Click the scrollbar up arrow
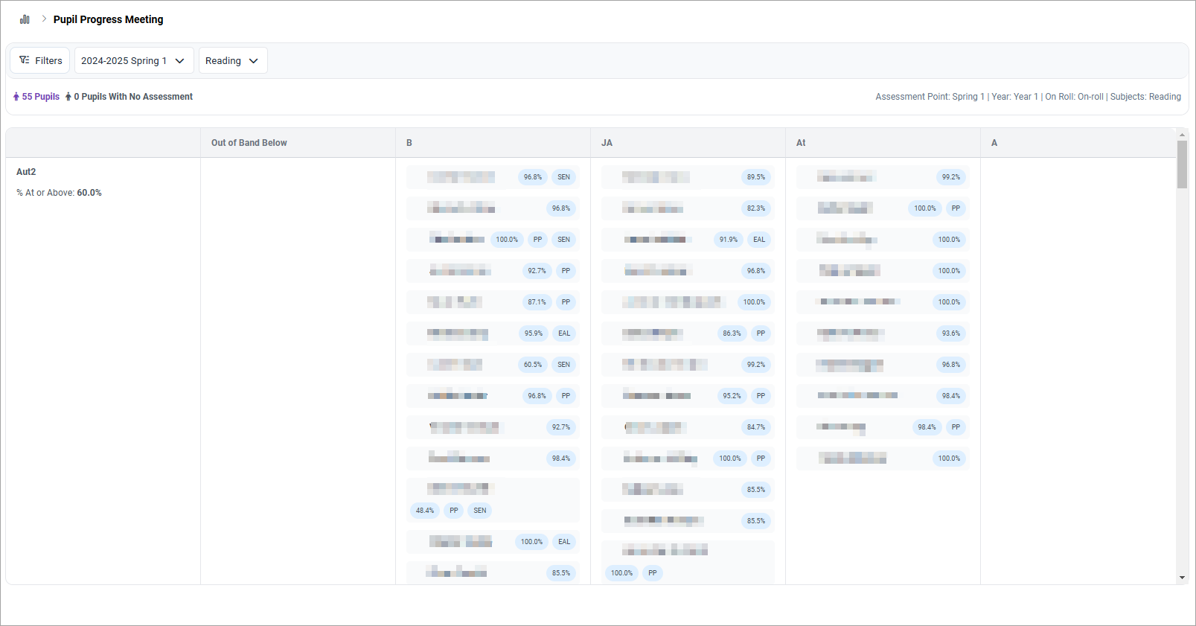Screen dimensions: 1196x626 tap(1182, 135)
